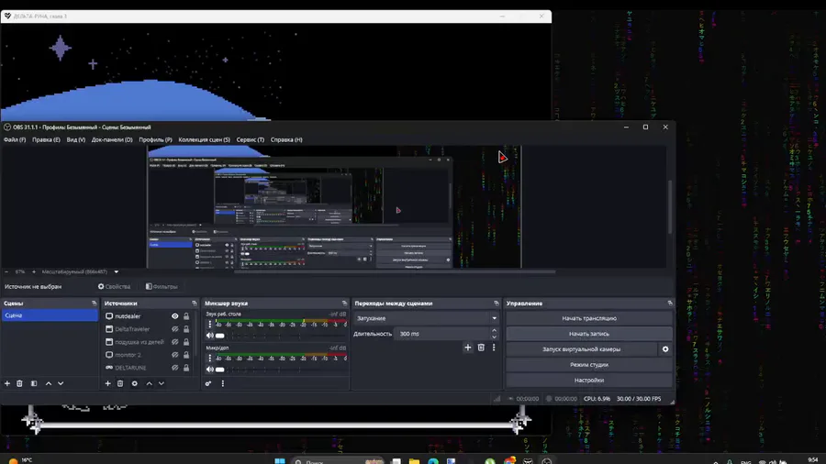The width and height of the screenshot is (826, 464).
Task: Hide the nutdealer source
Action: point(175,316)
